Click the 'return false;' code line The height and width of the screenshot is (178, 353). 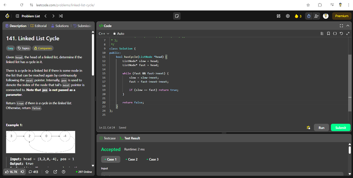pos(133,102)
